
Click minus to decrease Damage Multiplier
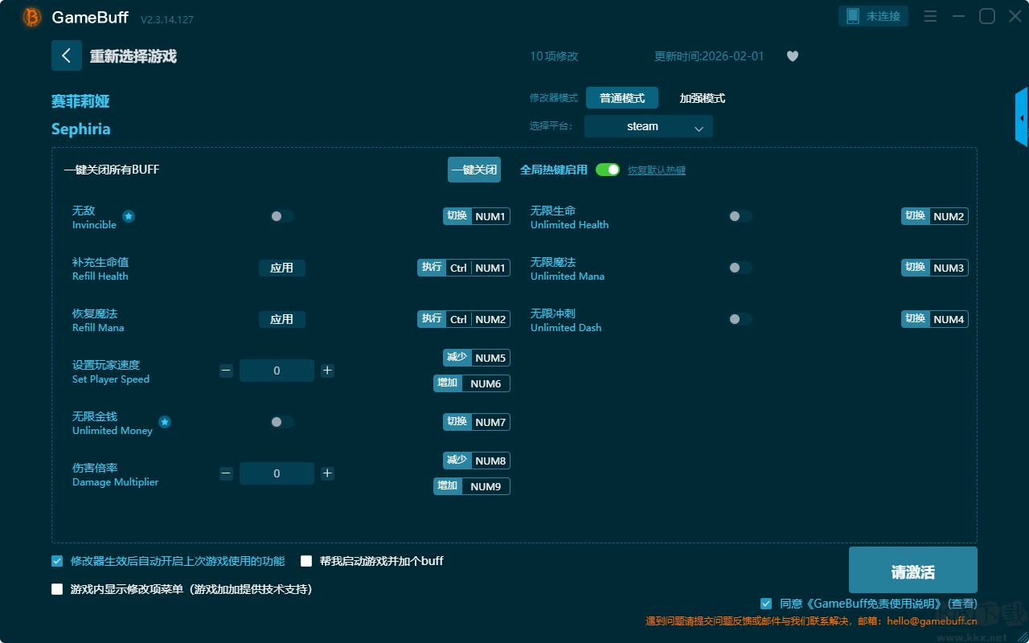(226, 473)
